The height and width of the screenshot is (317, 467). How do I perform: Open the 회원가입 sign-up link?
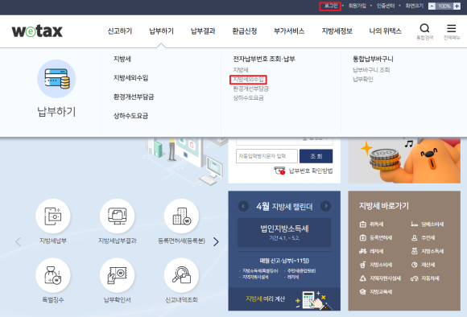357,6
